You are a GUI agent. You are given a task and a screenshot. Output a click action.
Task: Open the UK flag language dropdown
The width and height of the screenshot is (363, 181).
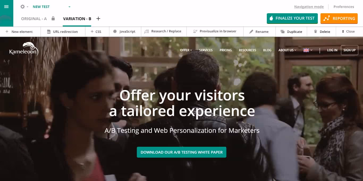point(308,50)
